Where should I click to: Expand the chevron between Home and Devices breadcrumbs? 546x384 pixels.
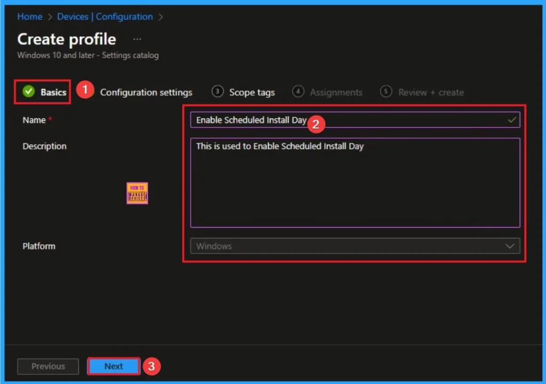pyautogui.click(x=49, y=17)
